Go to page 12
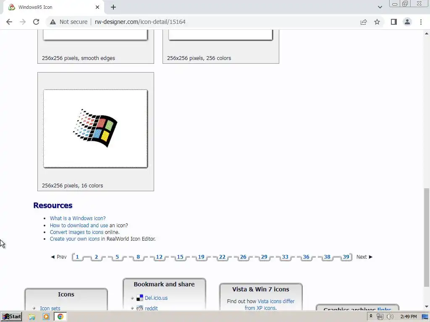 click(x=159, y=257)
